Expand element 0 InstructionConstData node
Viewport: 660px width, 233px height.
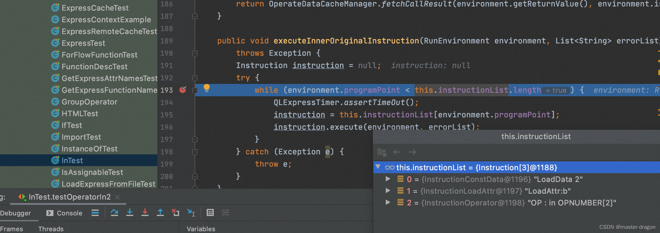click(x=388, y=179)
